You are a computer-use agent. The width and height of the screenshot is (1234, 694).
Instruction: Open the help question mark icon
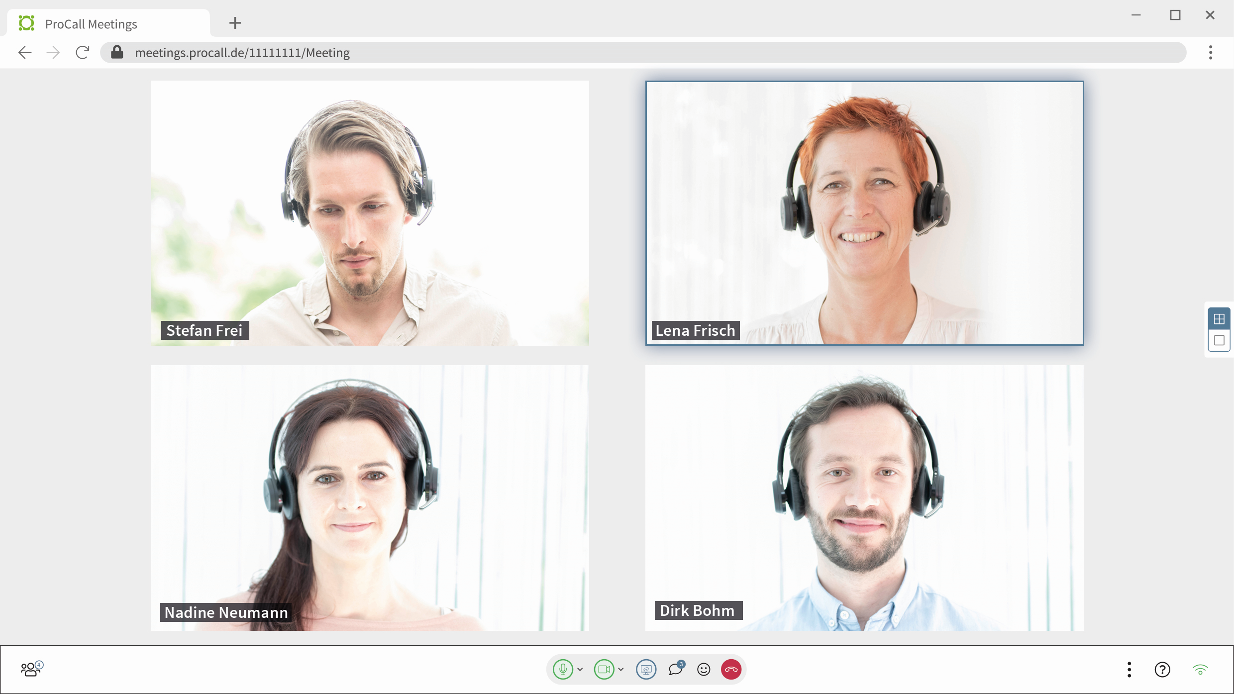[1162, 670]
